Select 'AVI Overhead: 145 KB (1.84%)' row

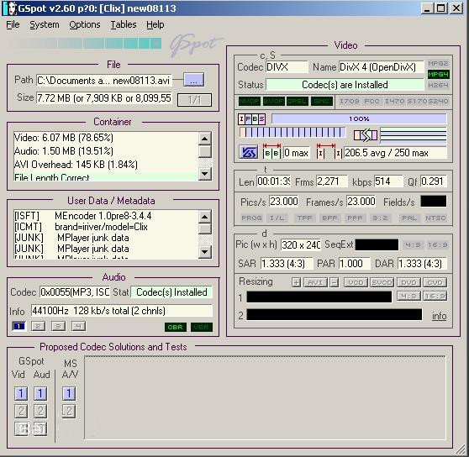[x=106, y=164]
